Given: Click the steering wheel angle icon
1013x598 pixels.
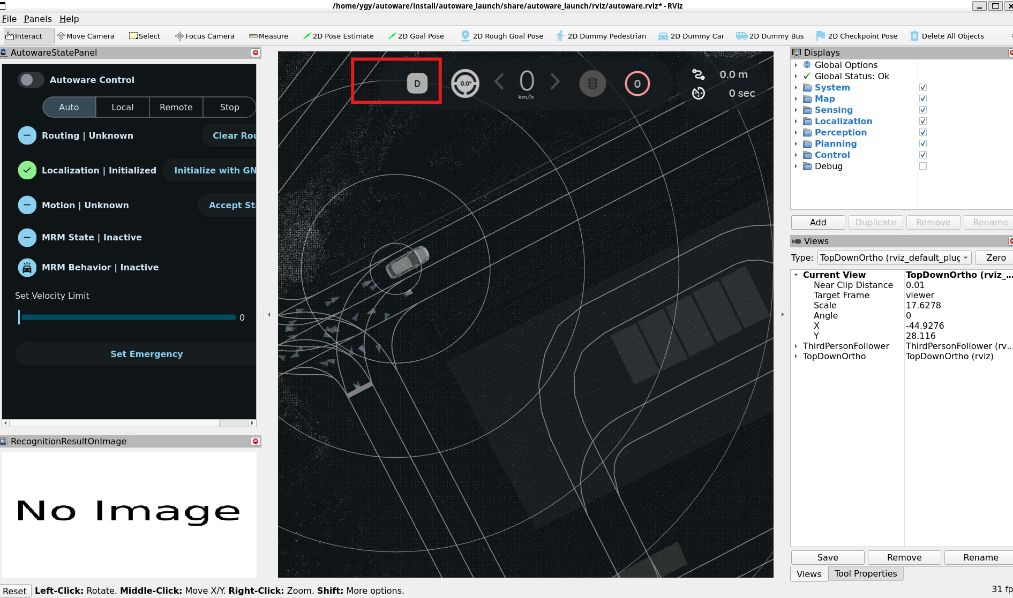Looking at the screenshot, I should [x=465, y=84].
